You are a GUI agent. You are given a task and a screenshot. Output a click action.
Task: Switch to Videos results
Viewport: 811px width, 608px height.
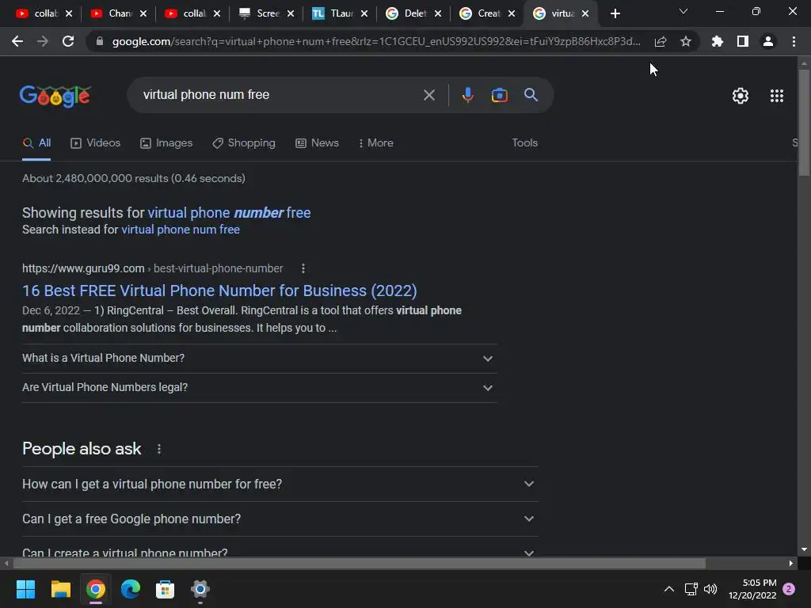point(96,143)
